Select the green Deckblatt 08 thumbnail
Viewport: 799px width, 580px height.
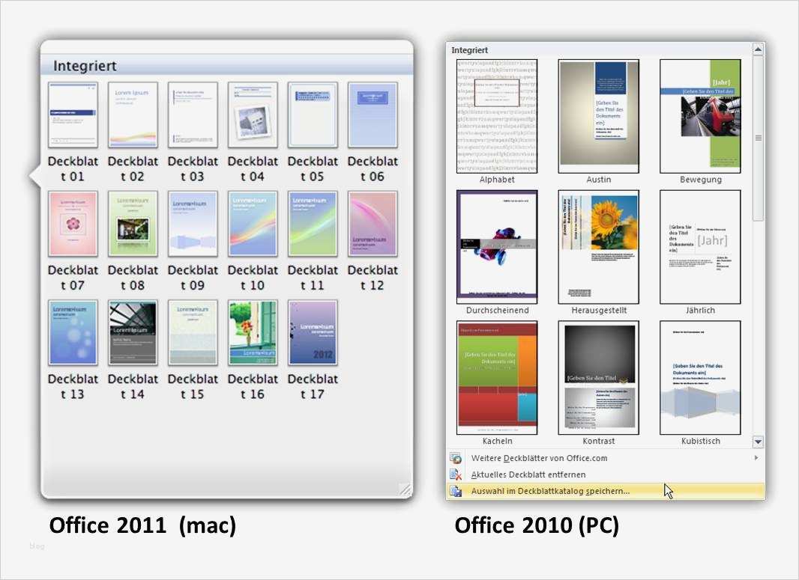click(x=133, y=224)
